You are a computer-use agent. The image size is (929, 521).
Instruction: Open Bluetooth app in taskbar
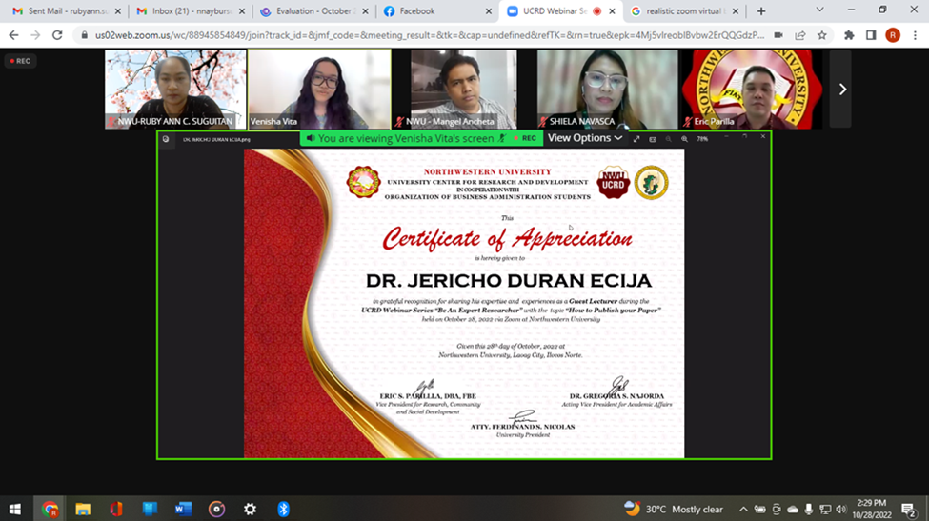tap(283, 509)
